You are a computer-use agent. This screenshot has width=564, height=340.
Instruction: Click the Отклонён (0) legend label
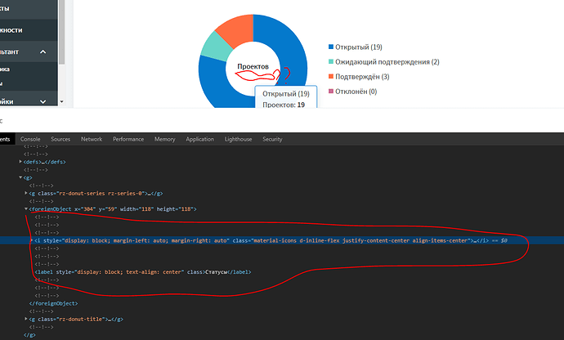point(356,92)
